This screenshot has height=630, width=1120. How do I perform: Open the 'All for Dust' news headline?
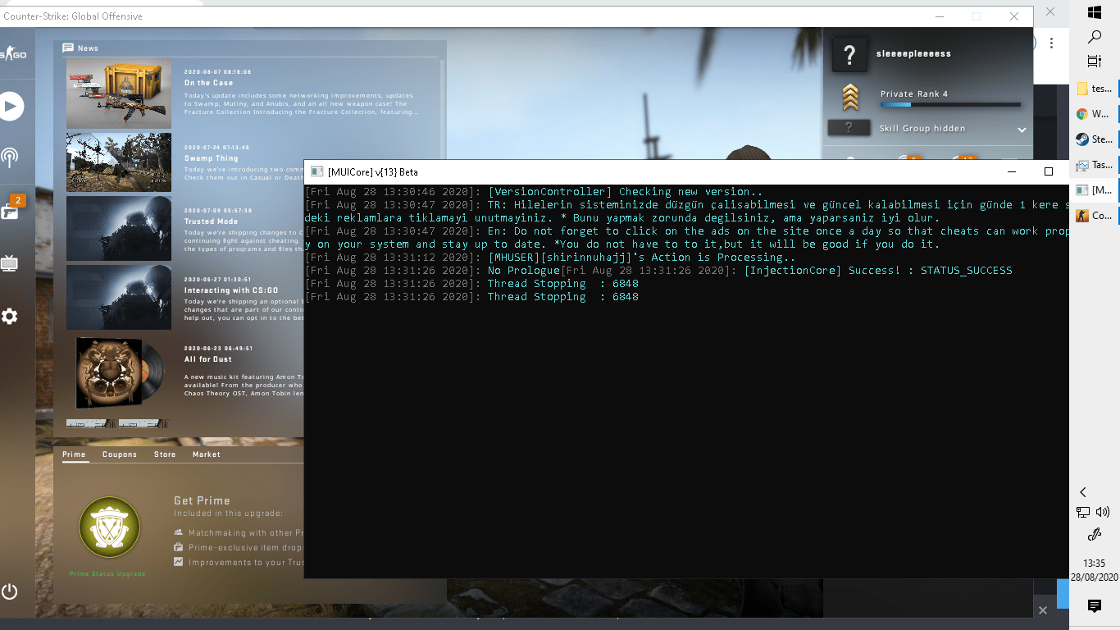(x=208, y=359)
